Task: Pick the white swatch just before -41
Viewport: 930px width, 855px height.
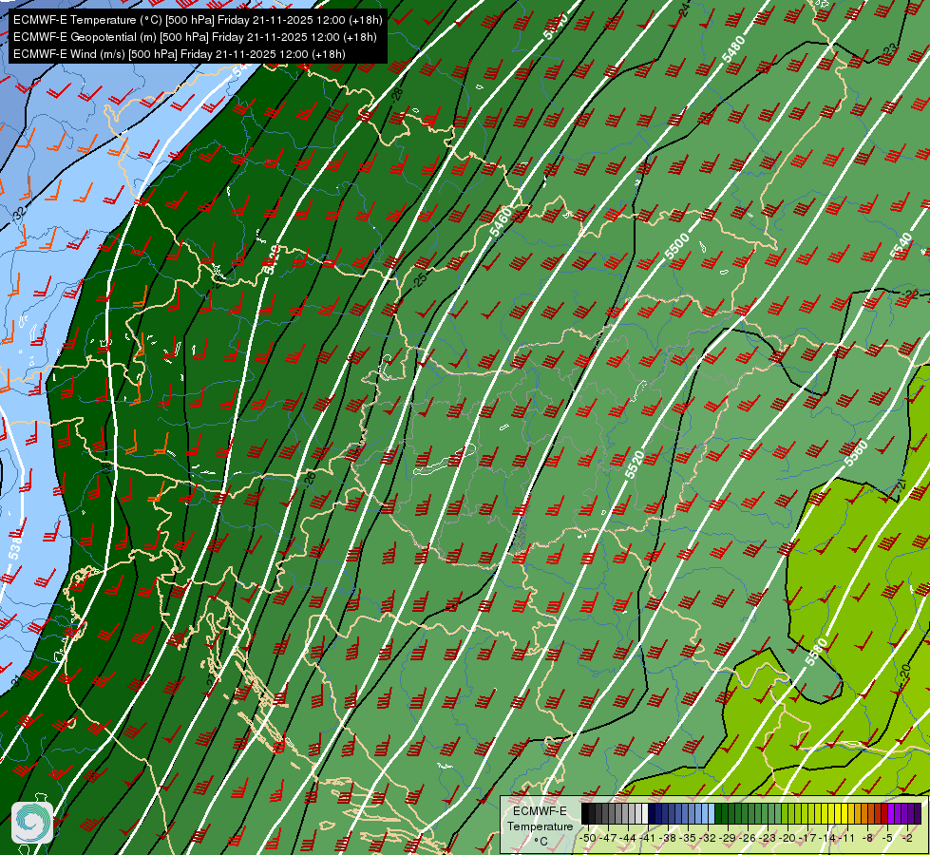Action: [x=645, y=814]
